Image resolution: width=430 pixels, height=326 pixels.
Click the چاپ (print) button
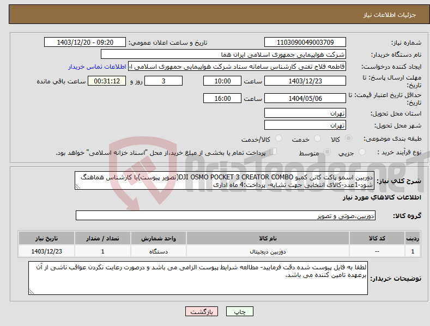coord(239,311)
